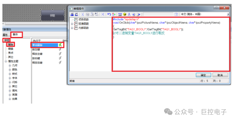The height and width of the screenshot is (121, 234).
Task: Expand the 内部函数 tree node
Action: tap(72, 28)
